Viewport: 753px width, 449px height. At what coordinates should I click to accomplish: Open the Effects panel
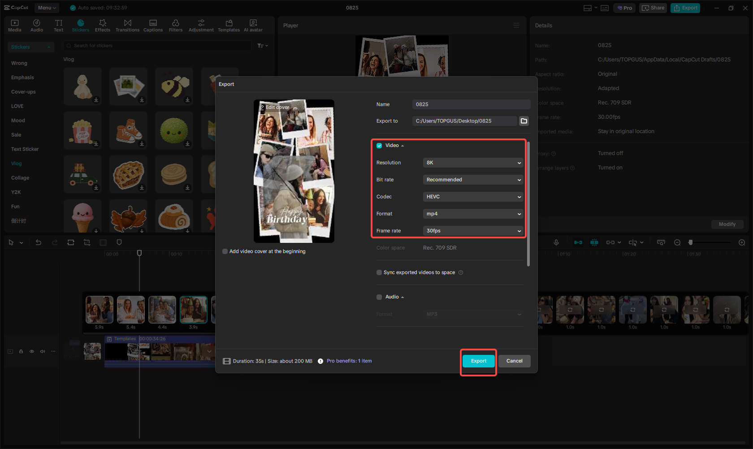click(x=103, y=25)
